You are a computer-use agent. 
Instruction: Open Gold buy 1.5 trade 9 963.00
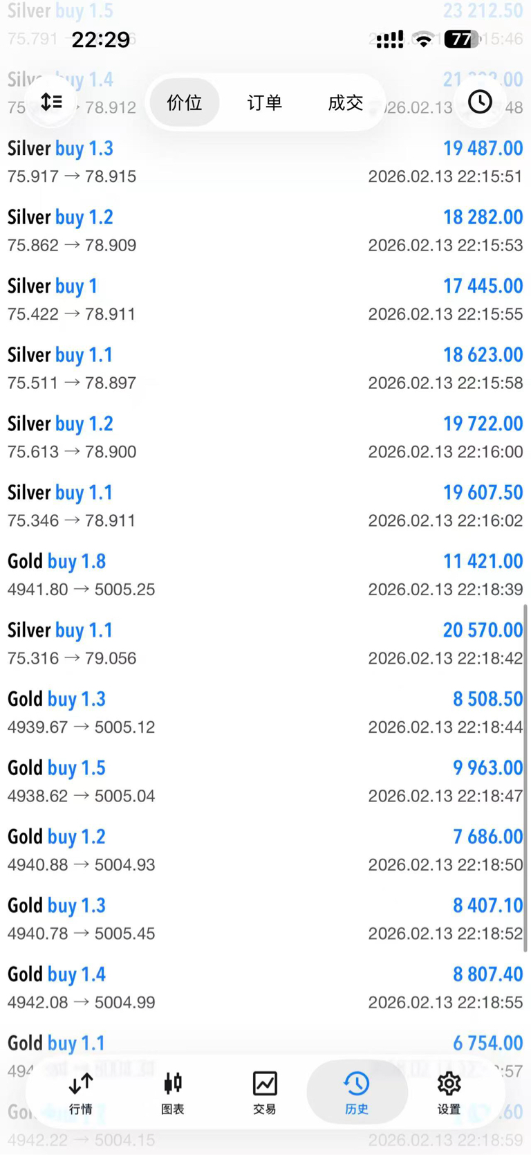[265, 781]
